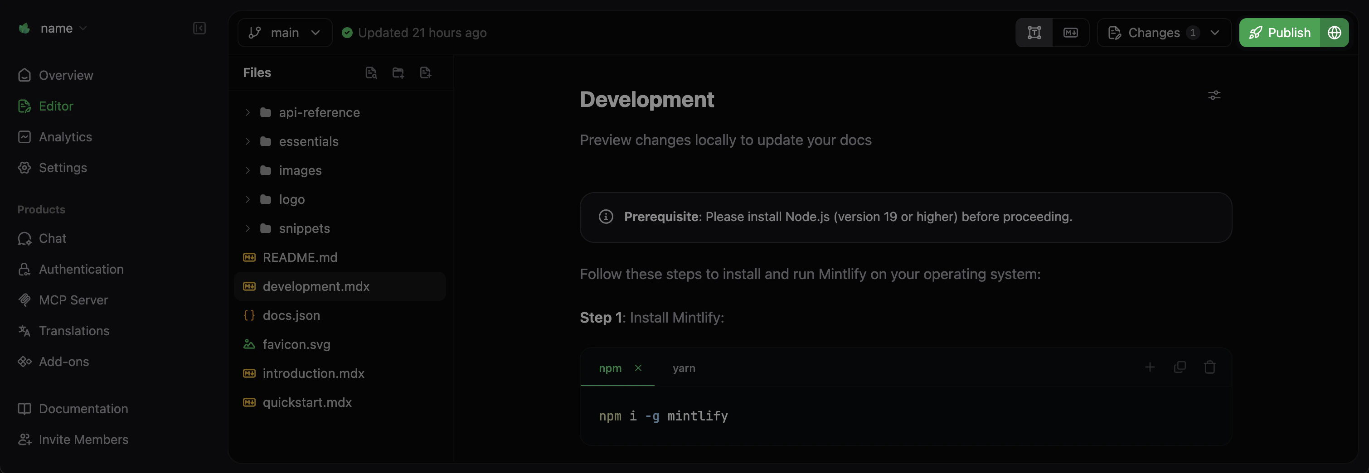
Task: Collapse the left navigation sidebar
Action: (x=199, y=28)
